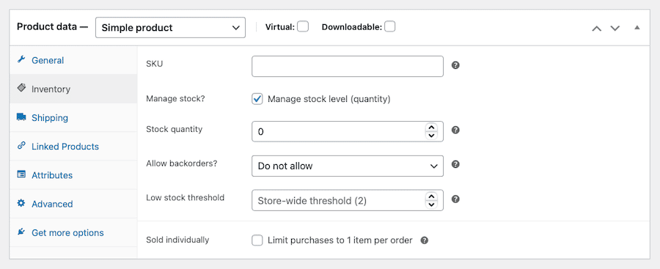Viewport: 660px width, 269px height.
Task: Move Product data panel up with arrow
Action: point(596,28)
